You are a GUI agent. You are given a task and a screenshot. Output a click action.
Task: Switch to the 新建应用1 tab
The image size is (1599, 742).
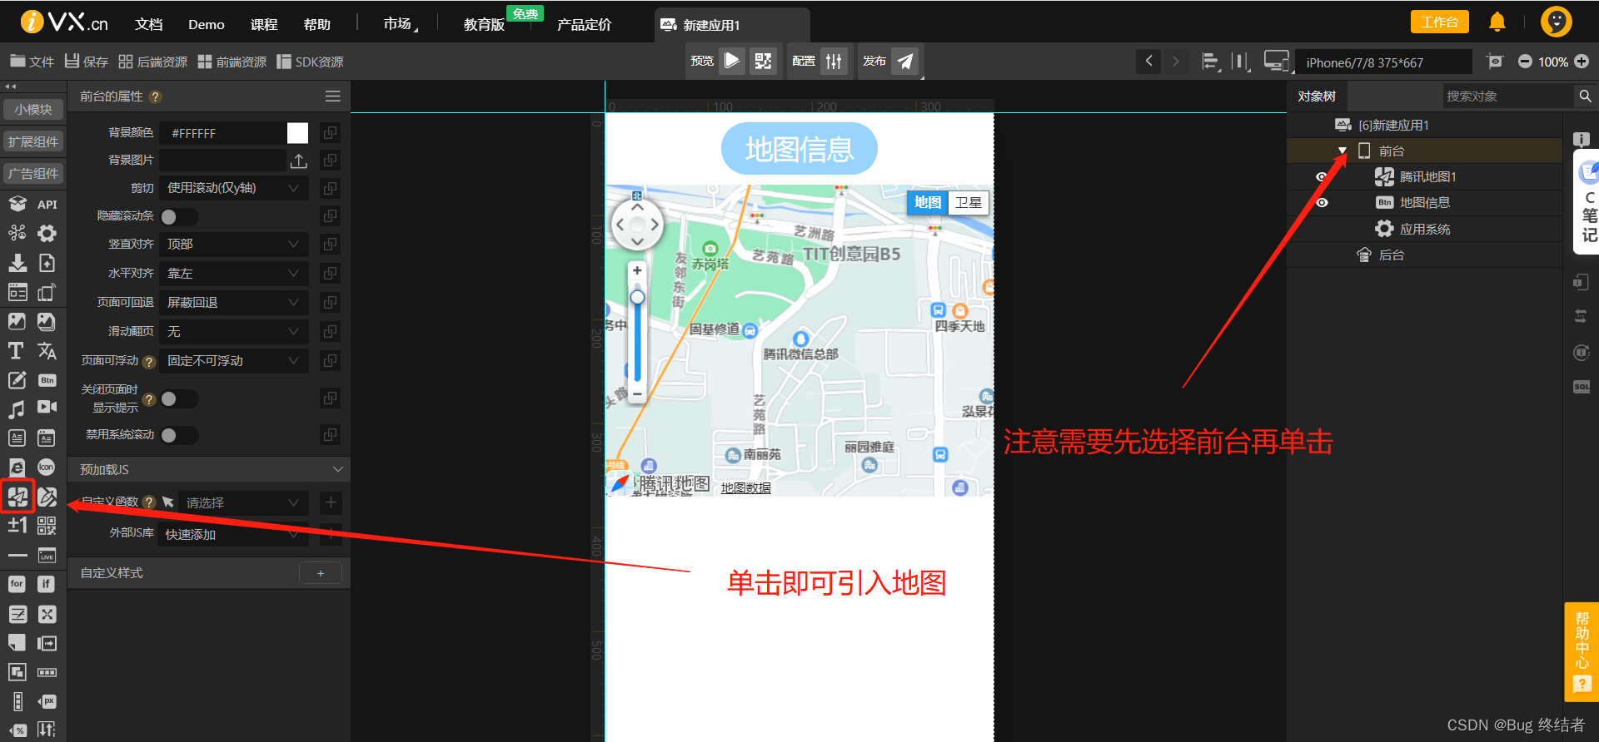[x=731, y=25]
